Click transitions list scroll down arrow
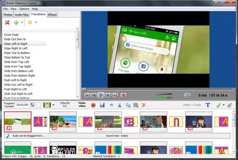238x160 pixels. tap(78, 97)
